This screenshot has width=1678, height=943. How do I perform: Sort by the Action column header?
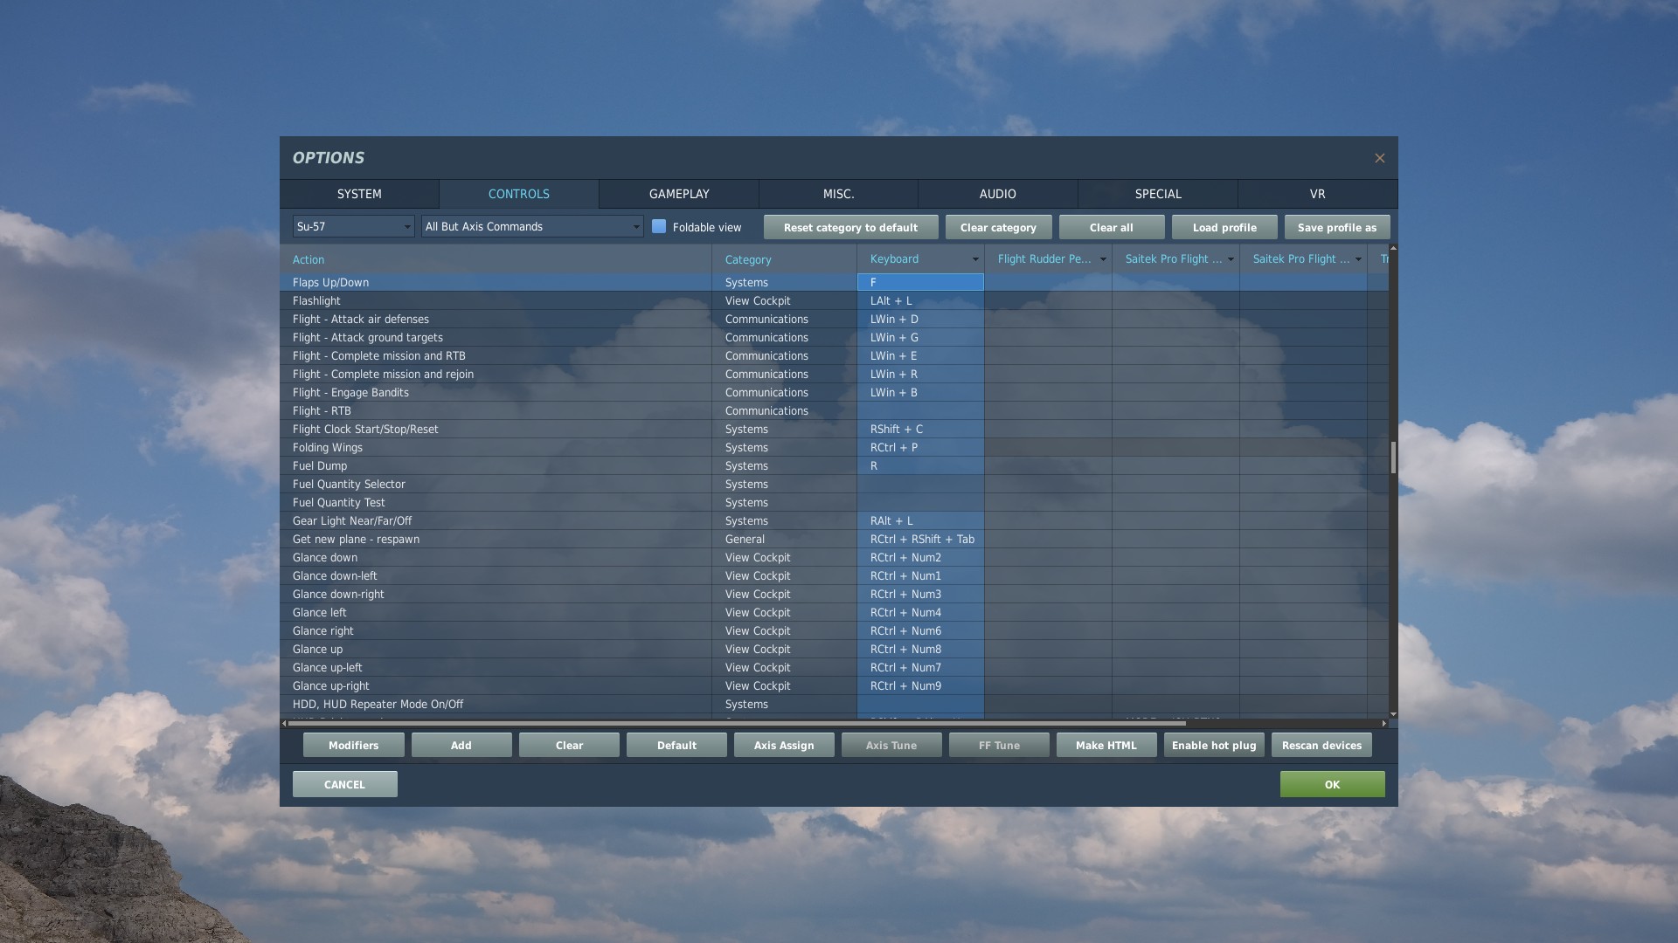[496, 259]
